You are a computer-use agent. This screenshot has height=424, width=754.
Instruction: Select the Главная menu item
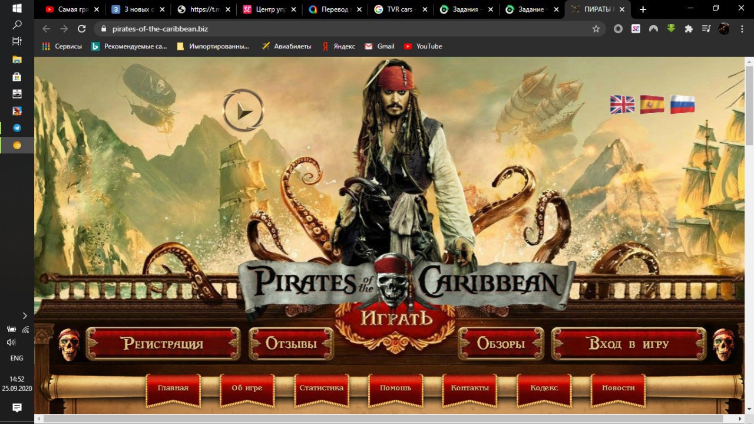[173, 389]
